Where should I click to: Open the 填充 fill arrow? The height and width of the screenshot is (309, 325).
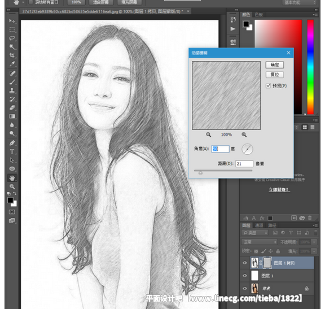(x=315, y=251)
